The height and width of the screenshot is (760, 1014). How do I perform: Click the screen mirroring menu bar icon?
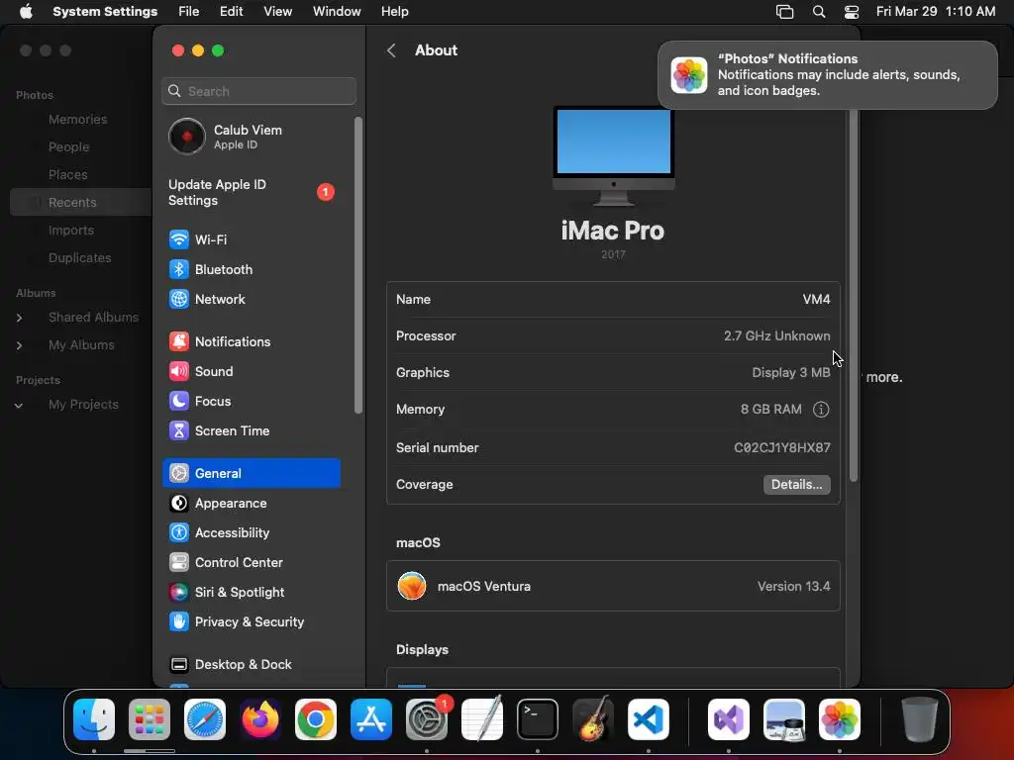coord(784,12)
